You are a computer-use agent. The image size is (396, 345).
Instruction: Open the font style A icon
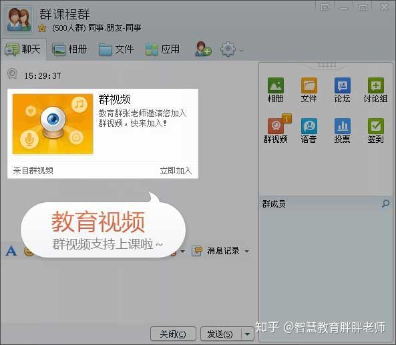[11, 251]
